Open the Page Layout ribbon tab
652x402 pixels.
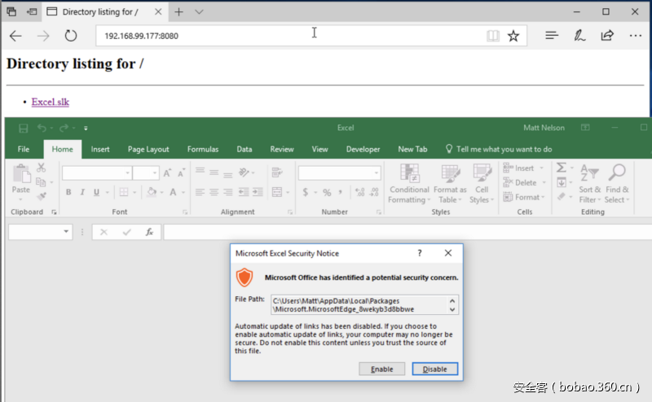pos(148,149)
